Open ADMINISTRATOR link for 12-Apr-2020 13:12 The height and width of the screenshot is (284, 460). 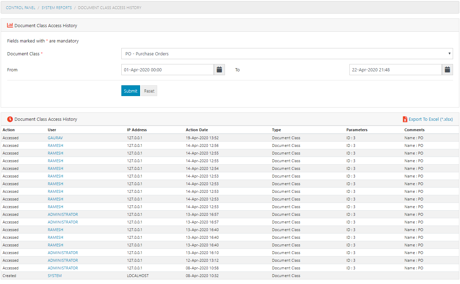pos(63,260)
